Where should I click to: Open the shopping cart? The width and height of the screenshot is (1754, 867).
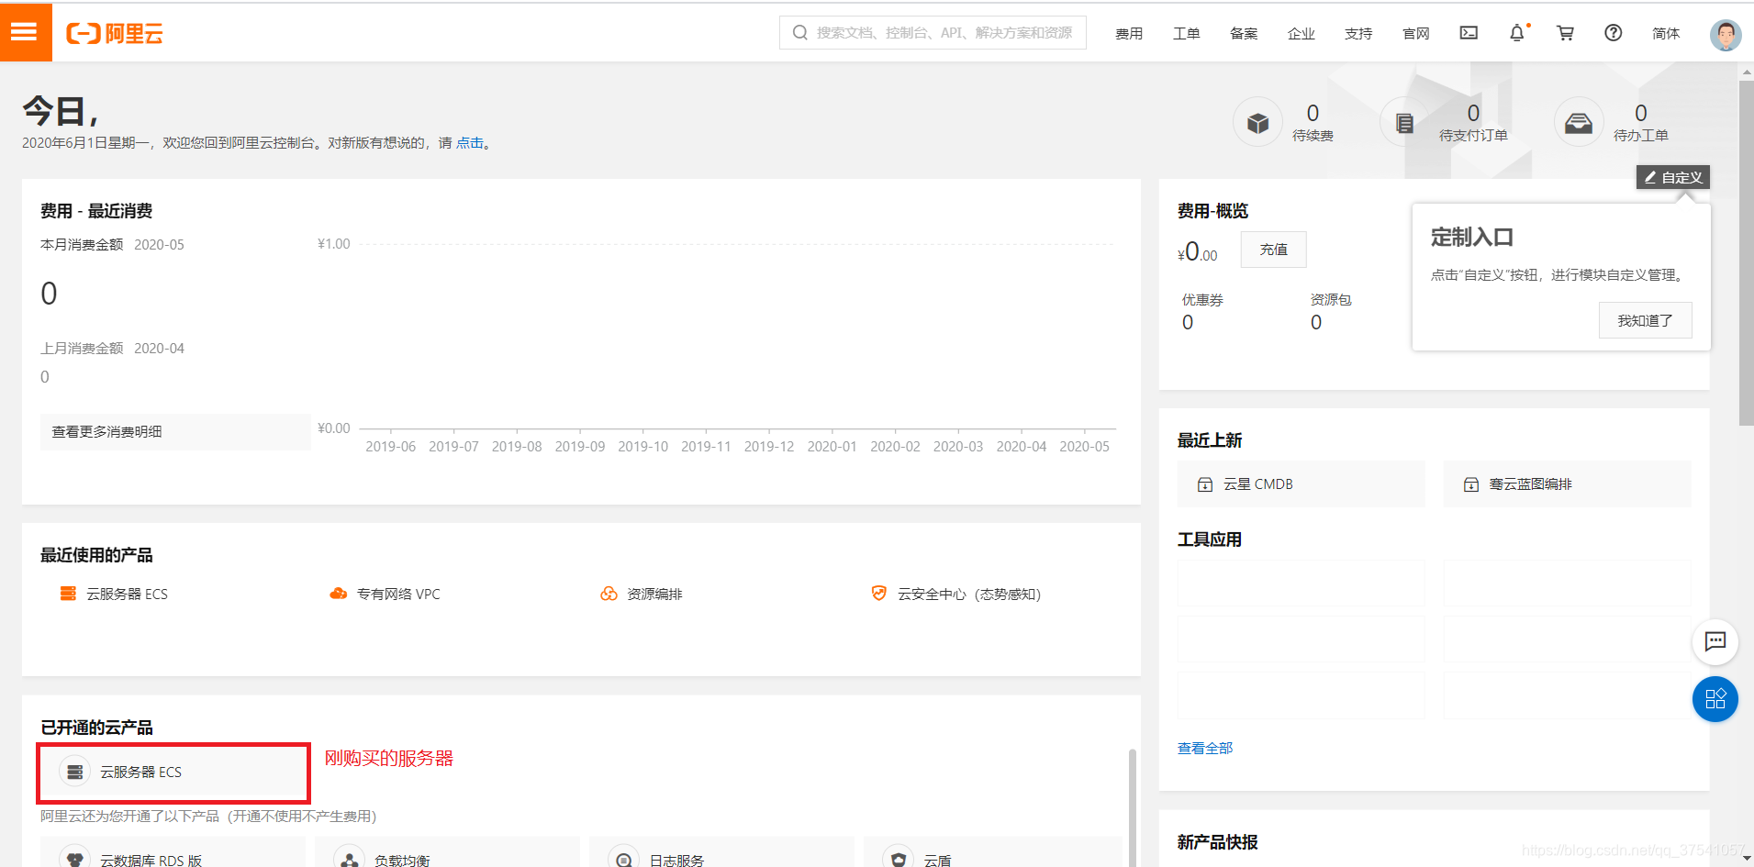click(x=1565, y=32)
